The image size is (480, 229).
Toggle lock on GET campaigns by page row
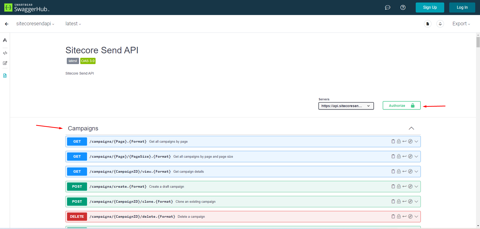point(399,141)
